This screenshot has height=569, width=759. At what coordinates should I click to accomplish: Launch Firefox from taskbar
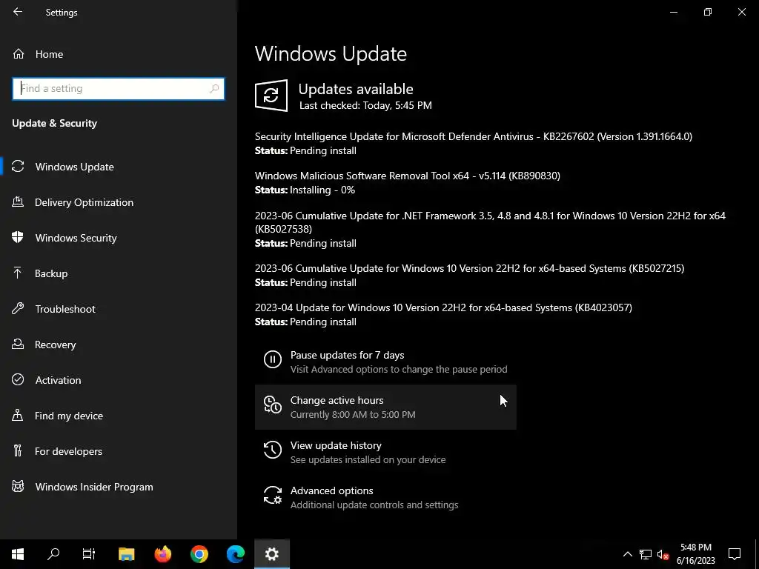(162, 554)
